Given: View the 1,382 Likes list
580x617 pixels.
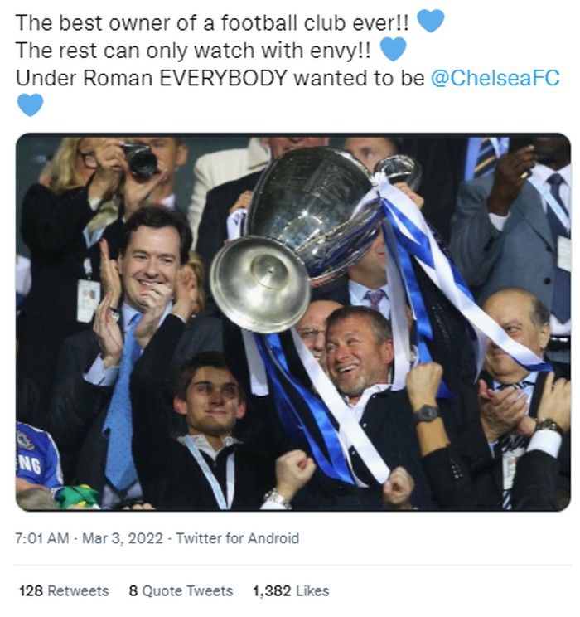Looking at the screenshot, I should tap(291, 591).
